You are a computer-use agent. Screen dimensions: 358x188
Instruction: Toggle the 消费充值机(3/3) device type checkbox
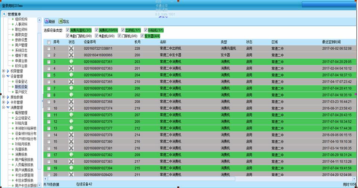coord(67,30)
